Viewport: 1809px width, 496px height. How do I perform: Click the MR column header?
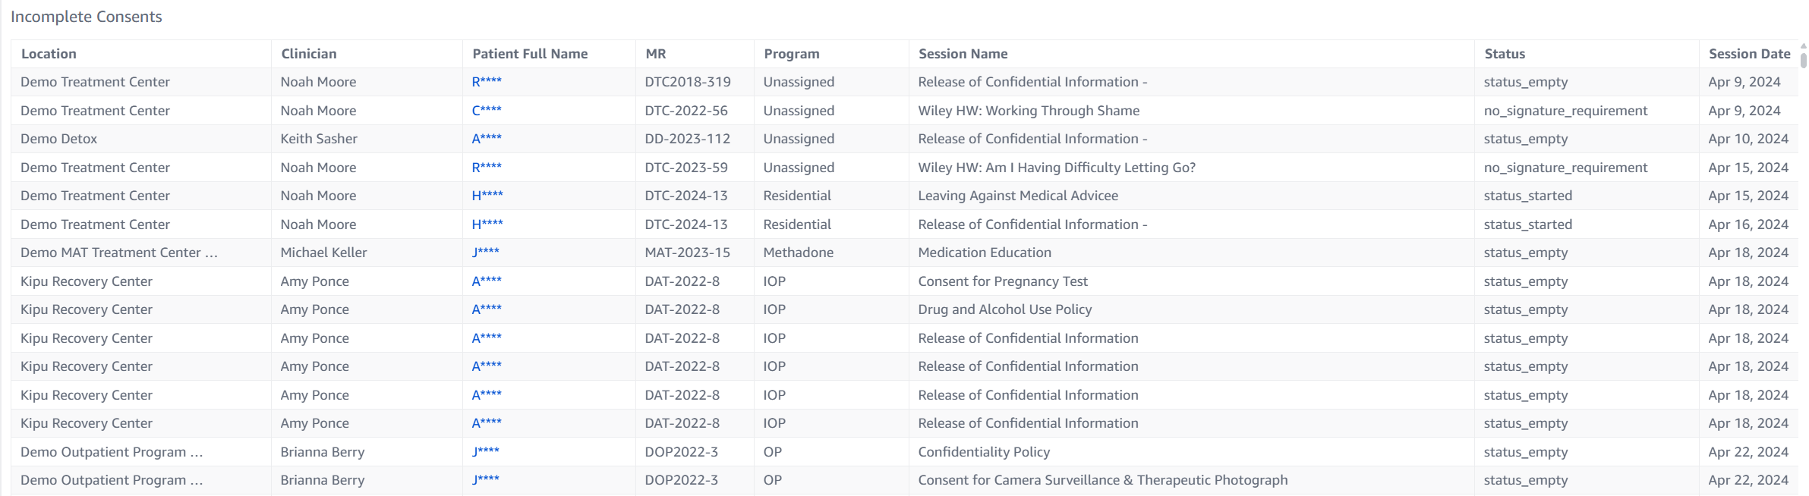(655, 54)
